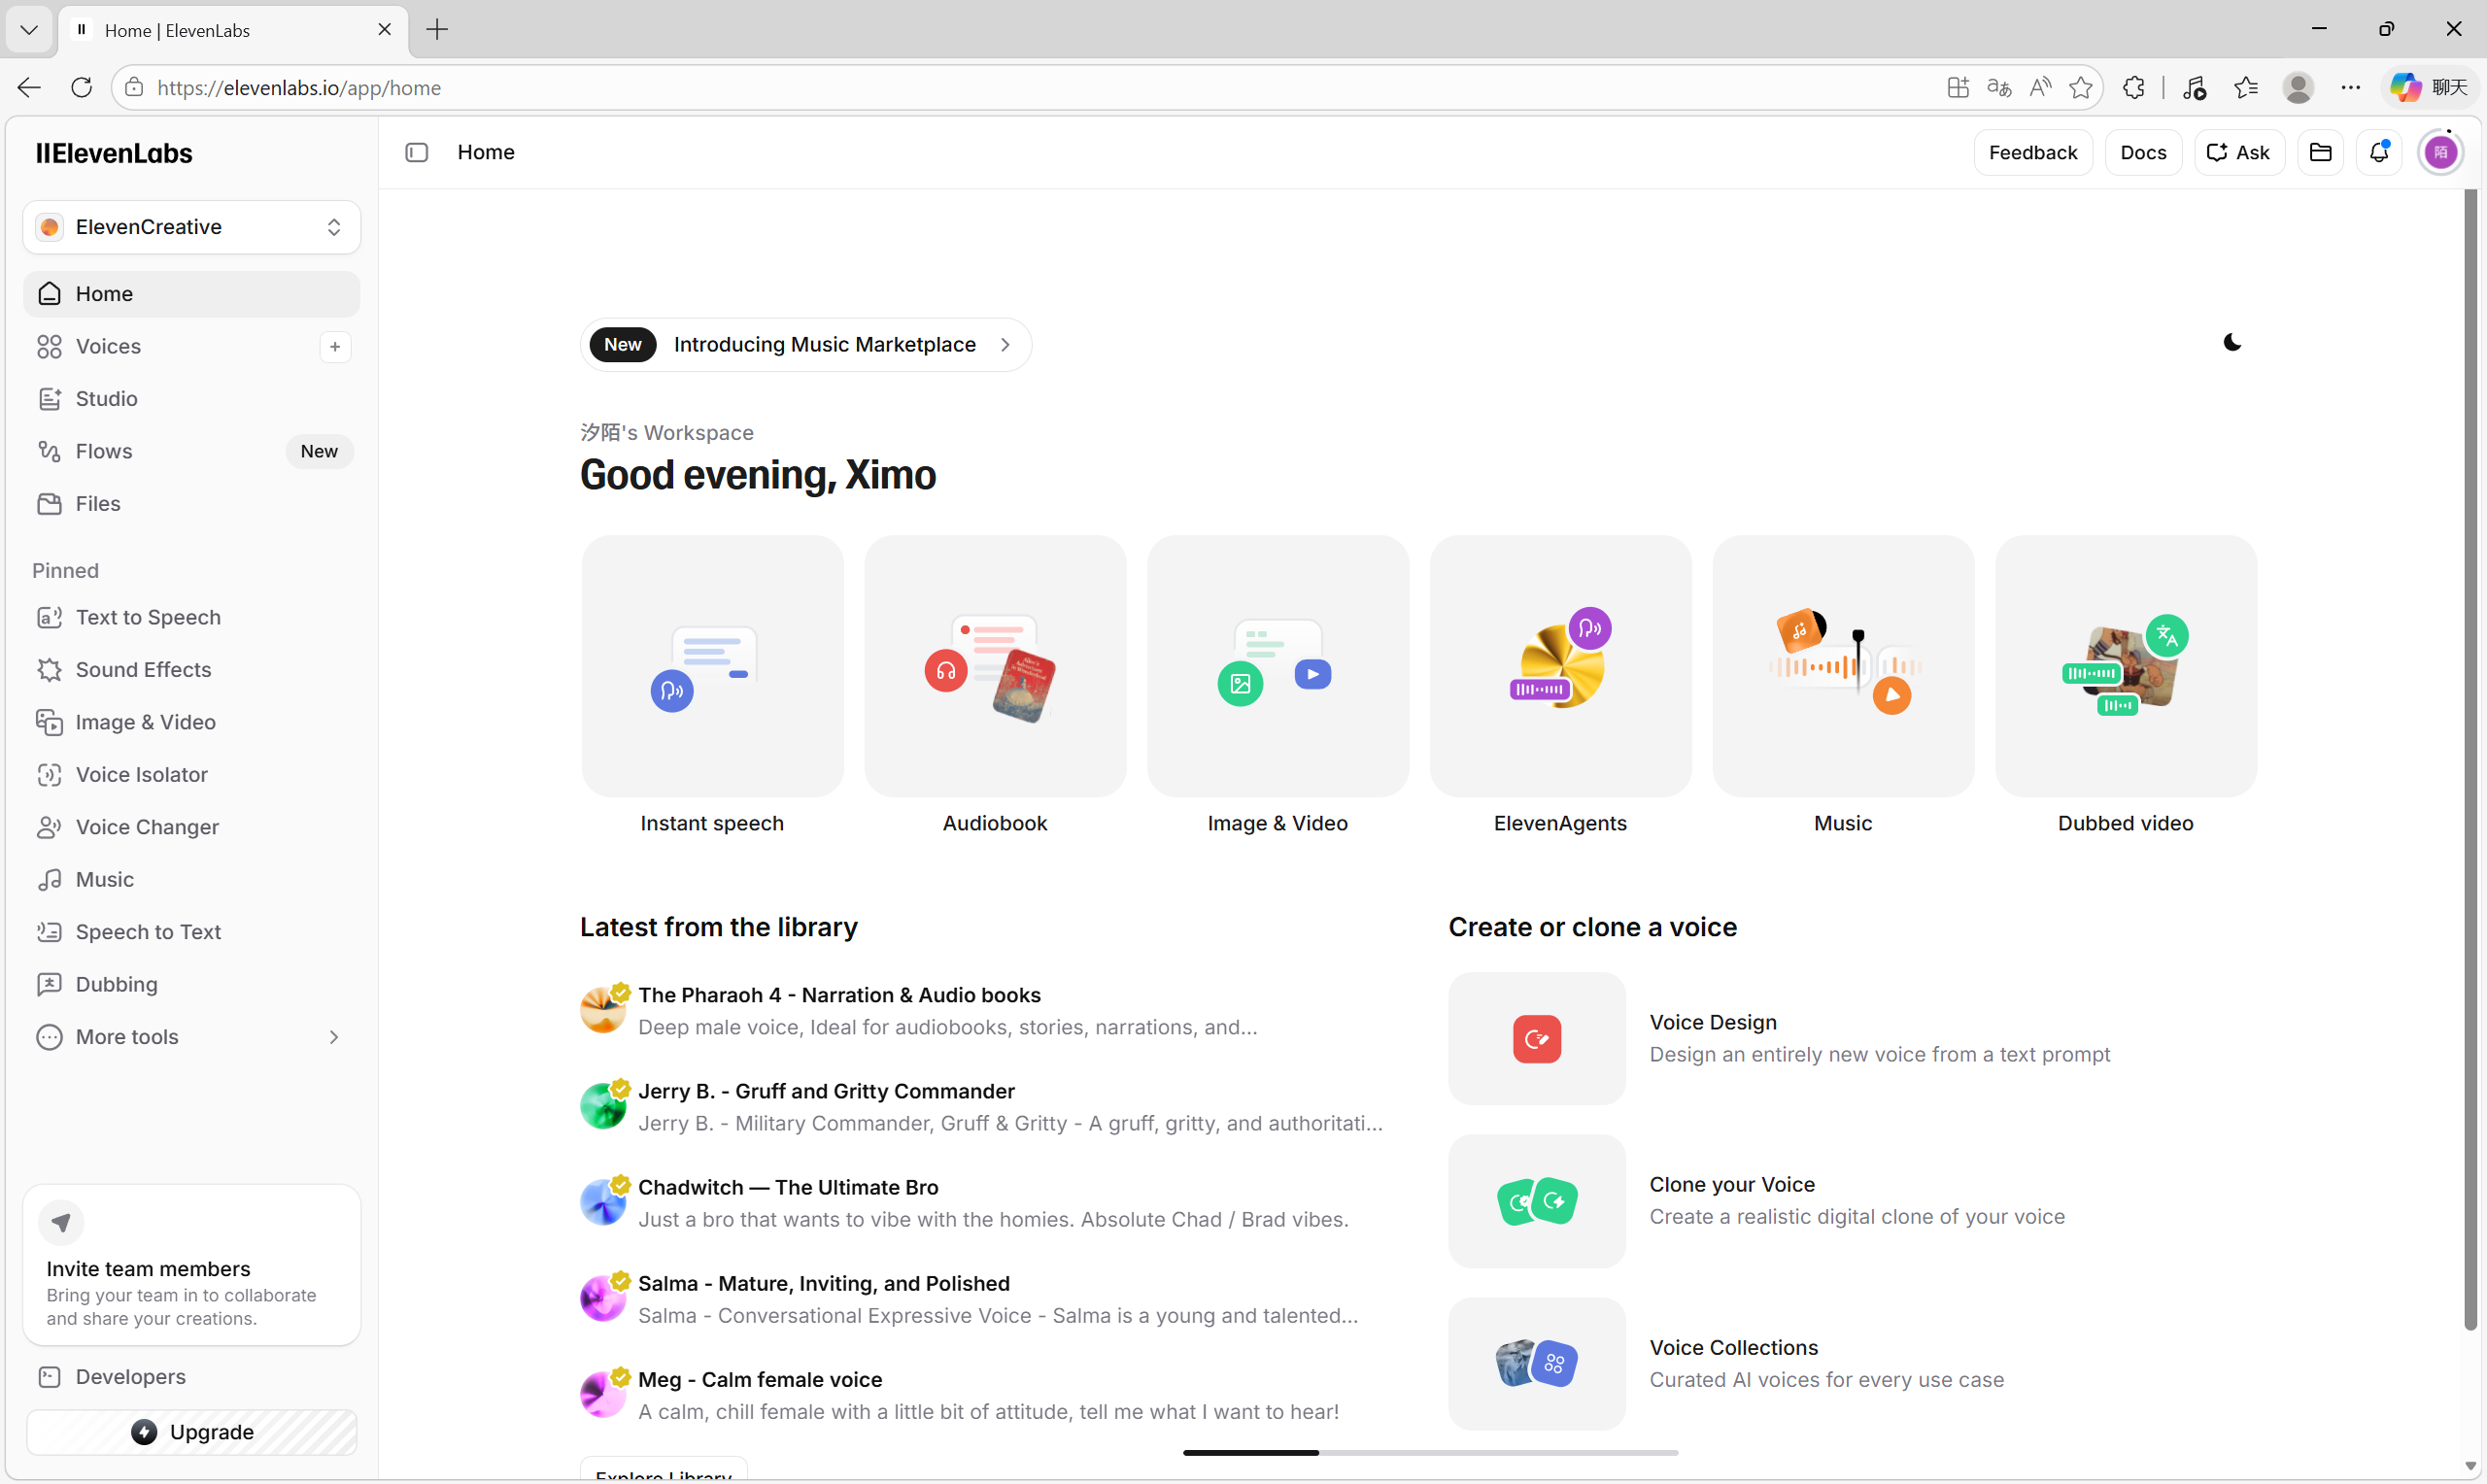Screen dimensions: 2487x1484
Task: Open Introducing Music Marketplace announcement
Action: (x=806, y=345)
